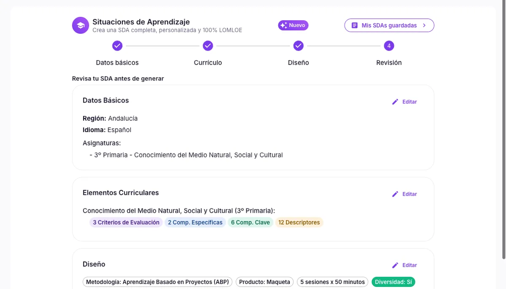Go to the Currículo step label
This screenshot has height=289, width=506.
[208, 62]
